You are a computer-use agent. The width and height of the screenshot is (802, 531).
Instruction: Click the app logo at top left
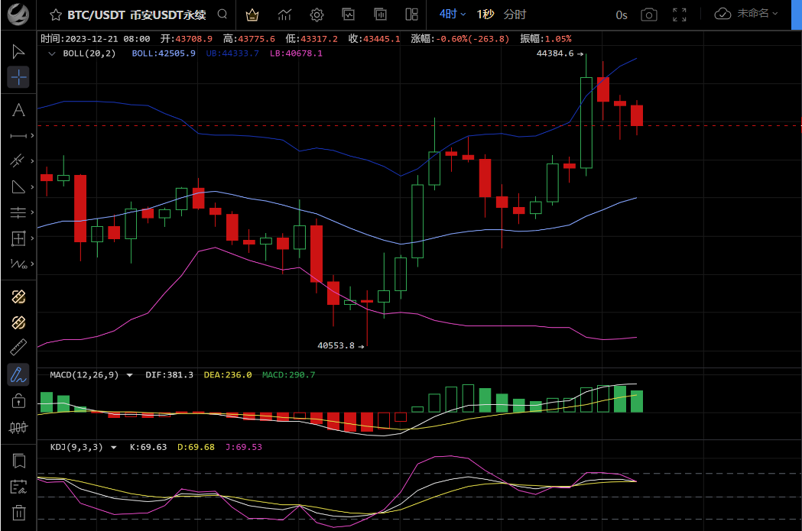tap(18, 15)
